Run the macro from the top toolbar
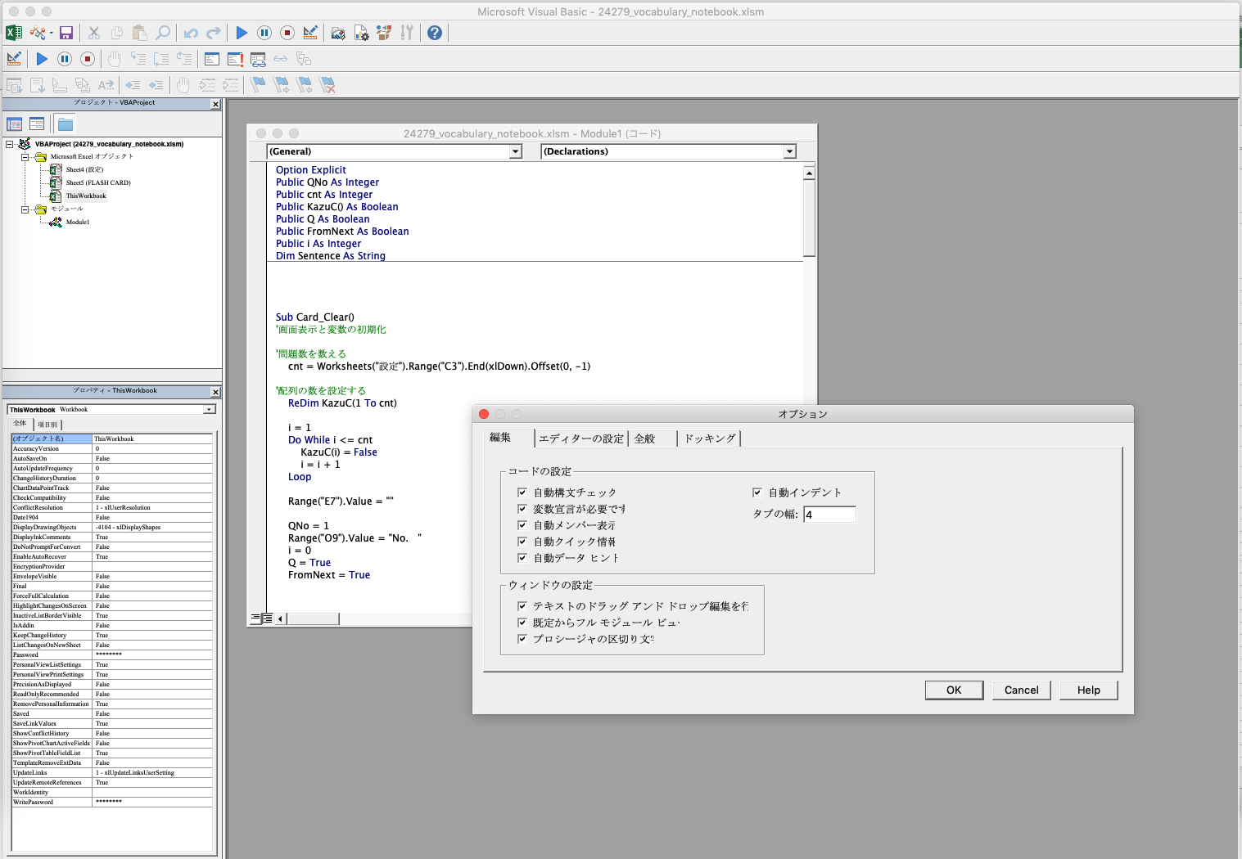 pos(242,33)
